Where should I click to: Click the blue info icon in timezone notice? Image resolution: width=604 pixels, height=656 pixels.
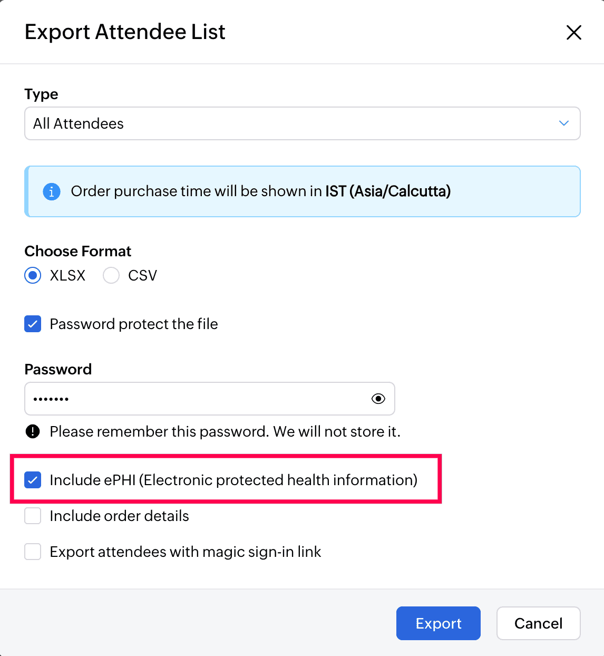pyautogui.click(x=51, y=191)
